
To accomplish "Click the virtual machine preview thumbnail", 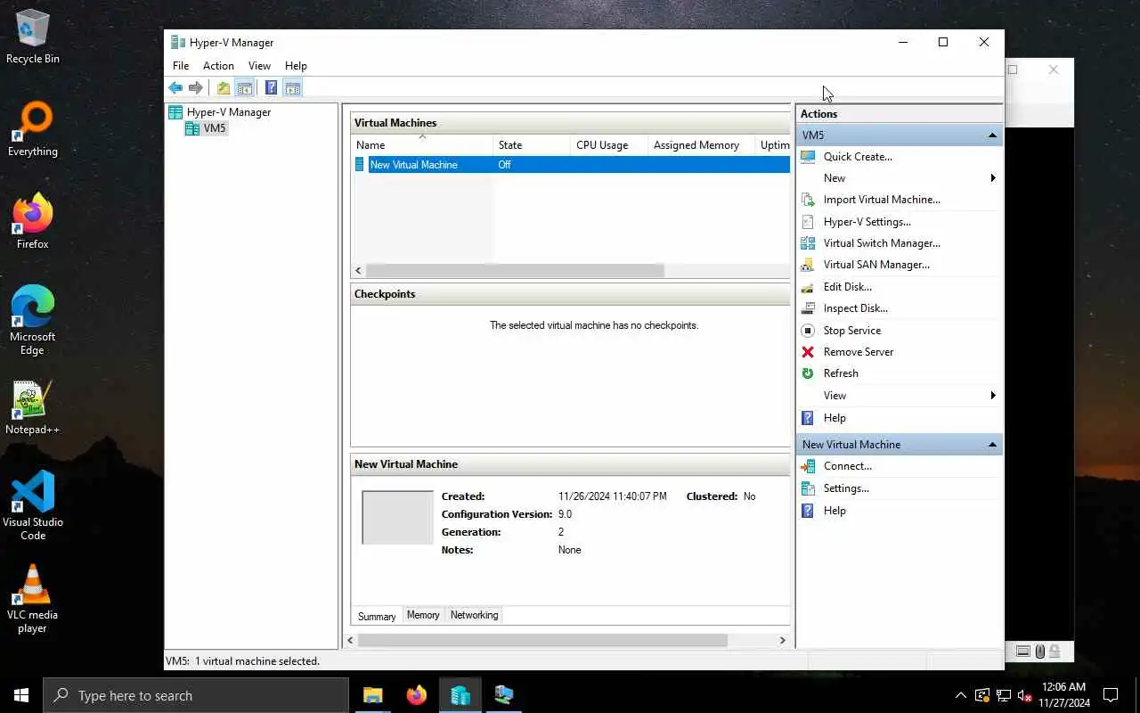I will 397,517.
